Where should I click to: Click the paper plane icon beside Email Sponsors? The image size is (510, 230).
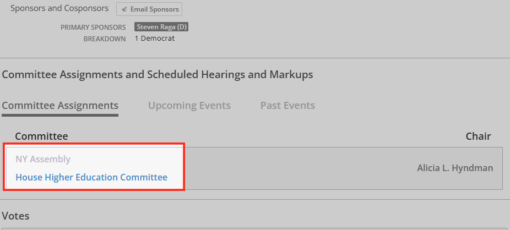[x=124, y=9]
